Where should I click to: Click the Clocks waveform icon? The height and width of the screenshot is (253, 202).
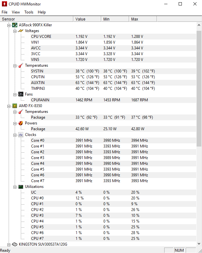tap(21, 135)
